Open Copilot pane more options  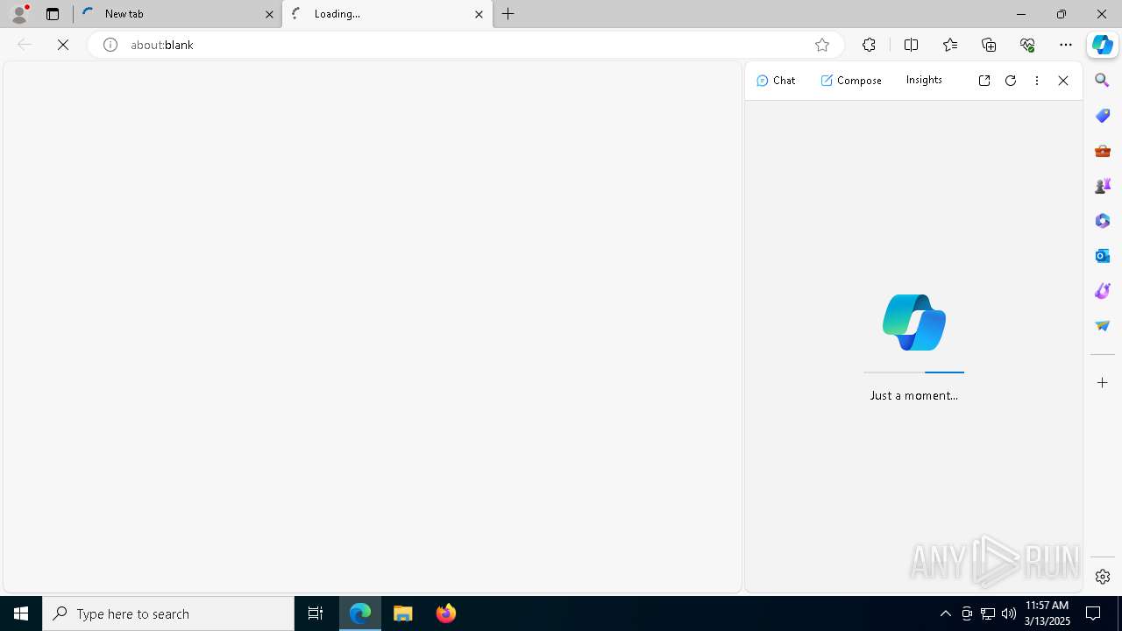[x=1037, y=81]
